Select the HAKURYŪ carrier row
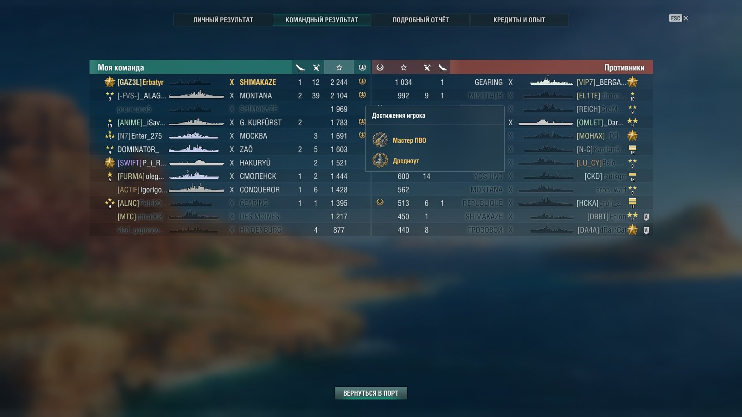 (230, 163)
